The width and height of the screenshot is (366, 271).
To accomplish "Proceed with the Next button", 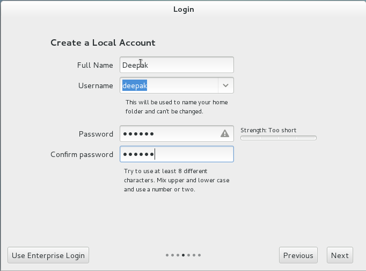I will tap(340, 255).
